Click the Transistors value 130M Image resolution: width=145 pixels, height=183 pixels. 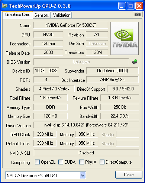97,52
